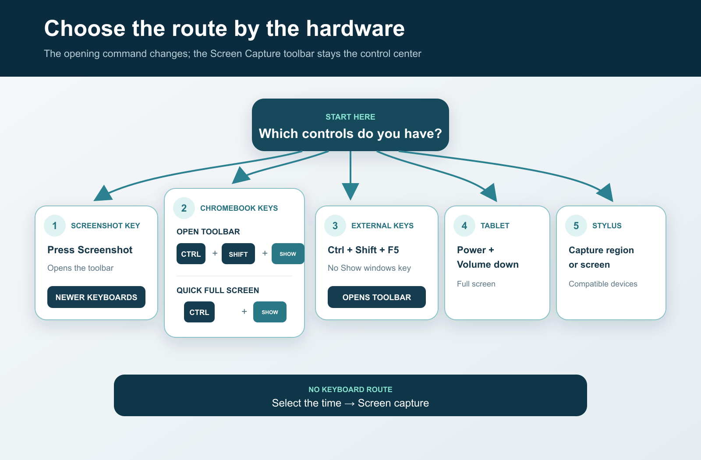Click the 'Opens the toolbar' description
The image size is (701, 460).
point(81,268)
